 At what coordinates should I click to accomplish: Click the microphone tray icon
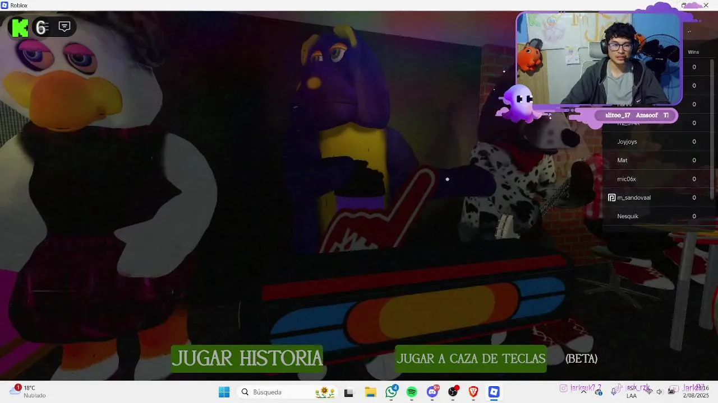[x=614, y=392]
